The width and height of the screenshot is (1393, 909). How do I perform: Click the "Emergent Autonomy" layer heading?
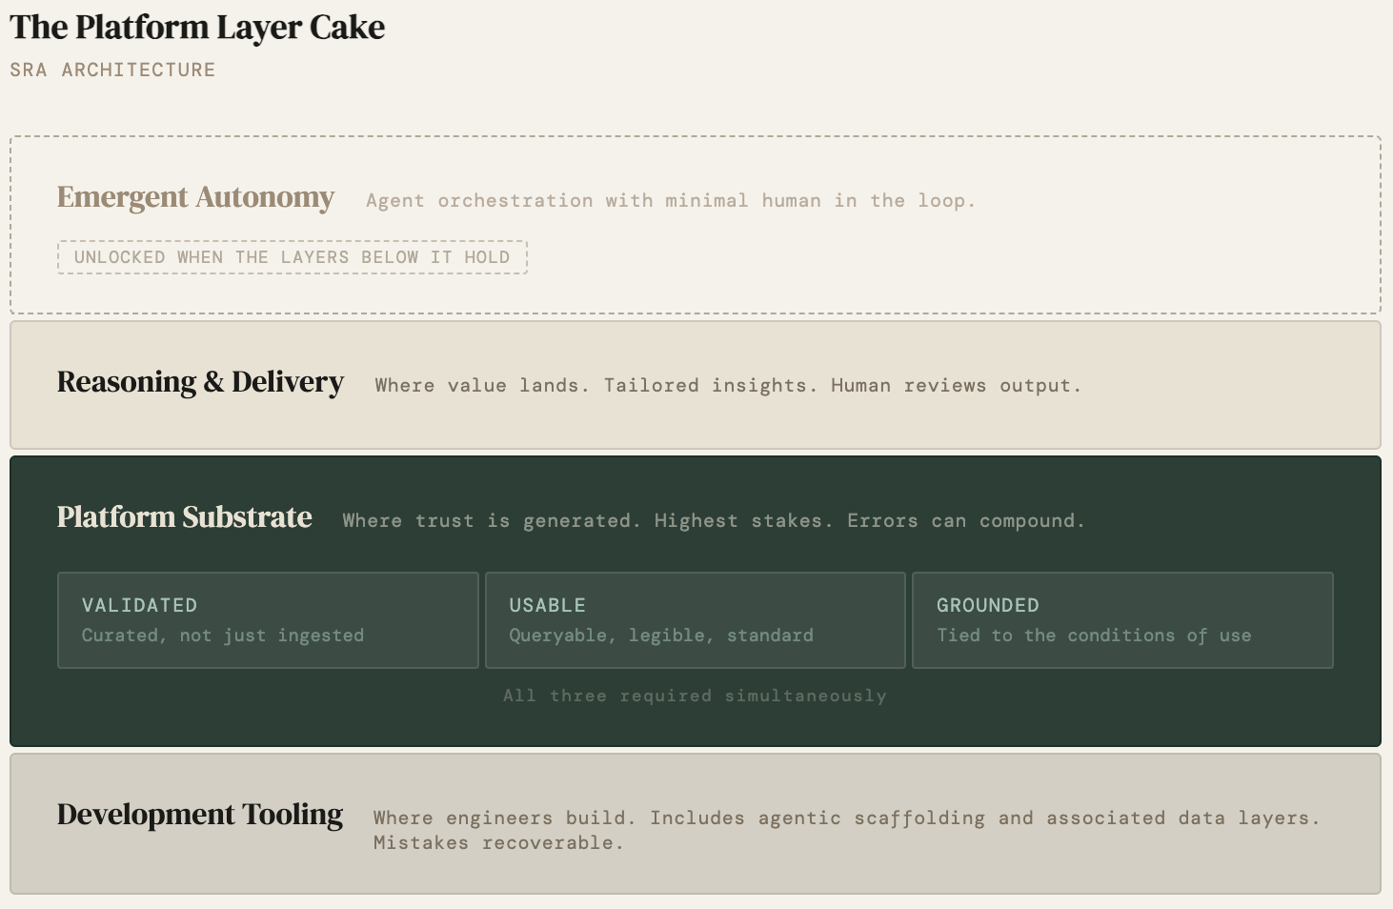coord(195,197)
